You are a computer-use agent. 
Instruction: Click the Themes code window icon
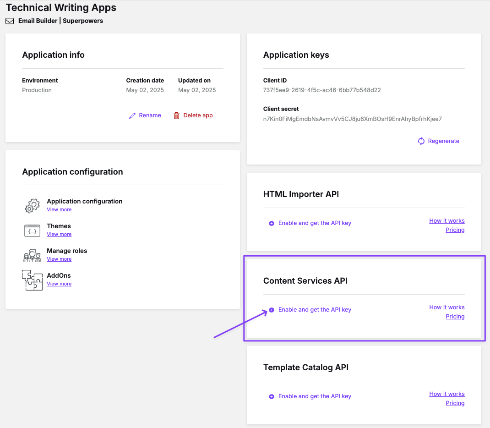pos(32,230)
